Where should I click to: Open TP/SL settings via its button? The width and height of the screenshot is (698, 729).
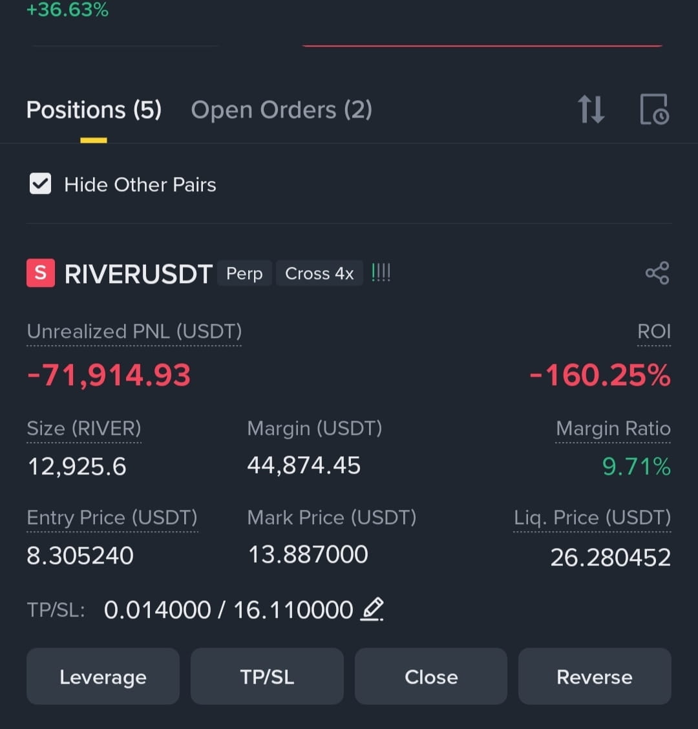click(267, 676)
